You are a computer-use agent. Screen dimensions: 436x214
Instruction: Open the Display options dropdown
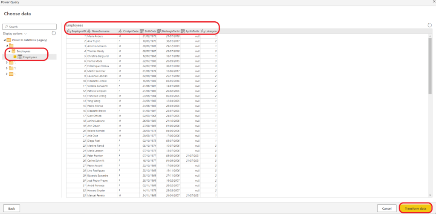point(15,33)
